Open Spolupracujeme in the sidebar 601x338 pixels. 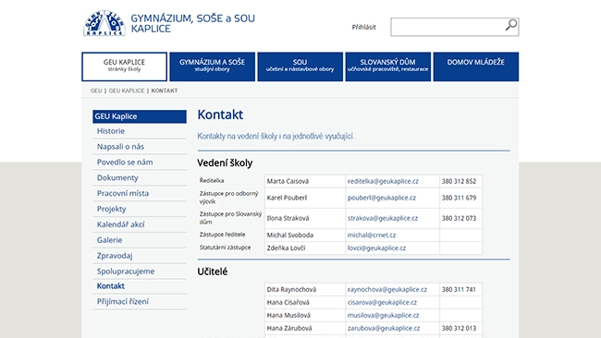(x=126, y=272)
